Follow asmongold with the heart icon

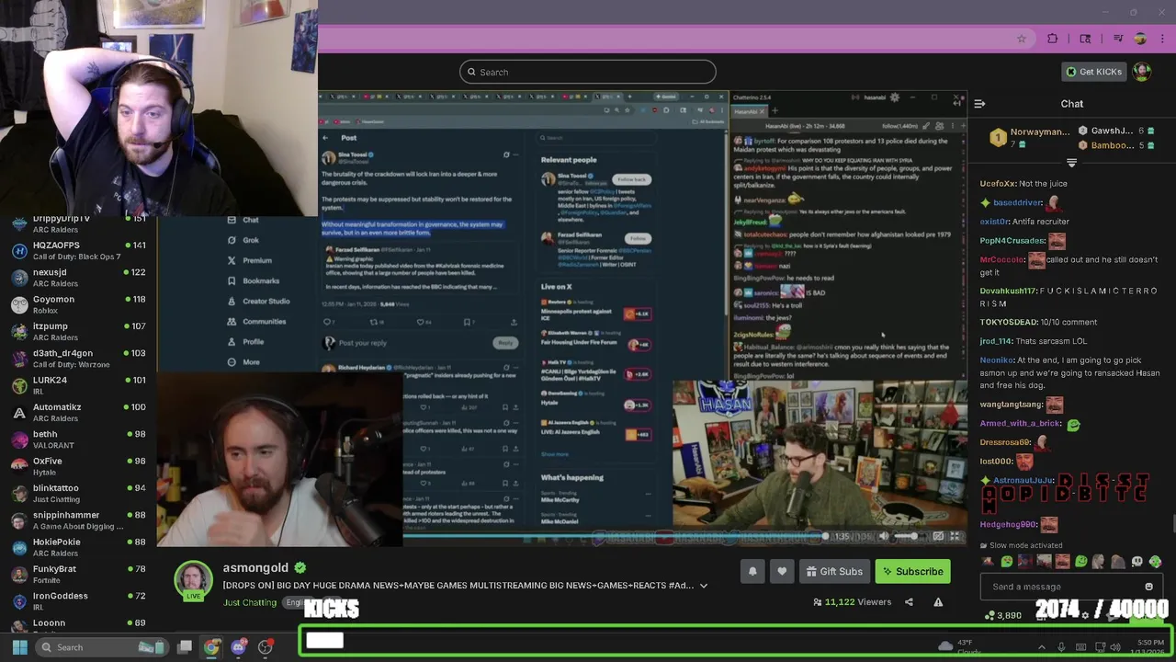[782, 571]
